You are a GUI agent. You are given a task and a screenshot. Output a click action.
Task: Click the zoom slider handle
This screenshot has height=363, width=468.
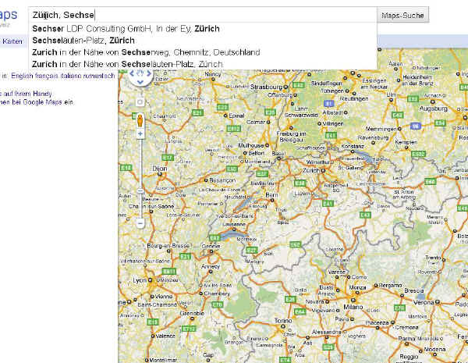tap(140, 190)
